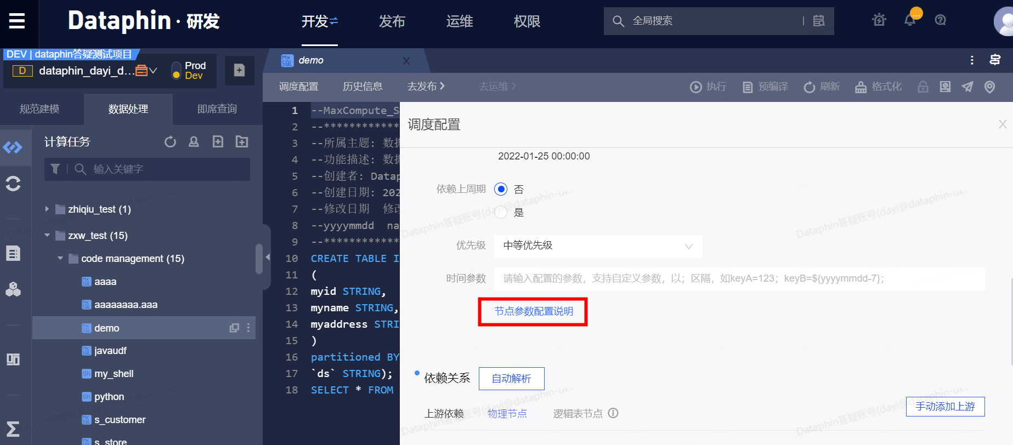
Task: Open the demo row's copy window icon
Action: coord(234,328)
